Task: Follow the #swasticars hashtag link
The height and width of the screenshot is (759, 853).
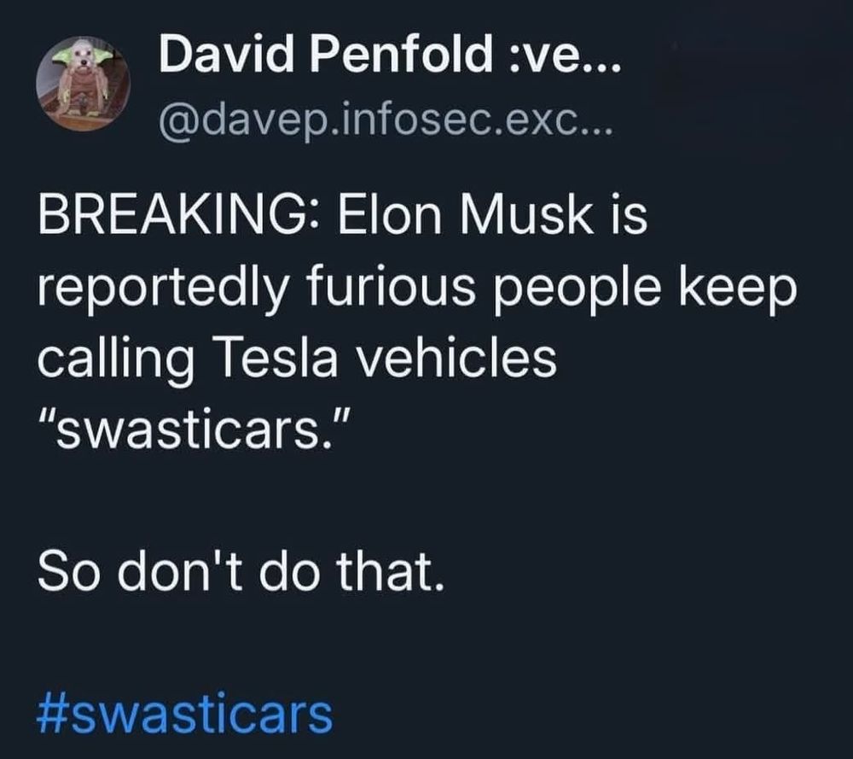Action: pos(185,715)
